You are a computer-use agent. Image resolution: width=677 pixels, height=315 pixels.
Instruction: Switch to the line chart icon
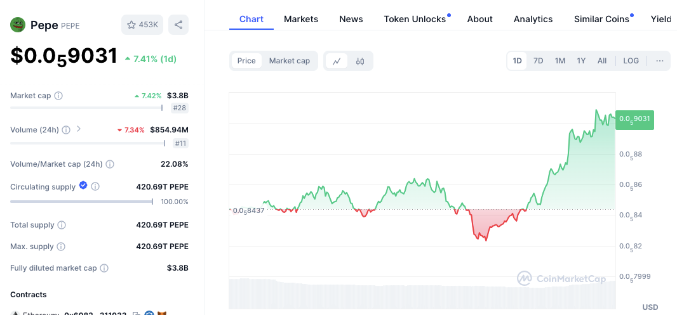pyautogui.click(x=337, y=61)
